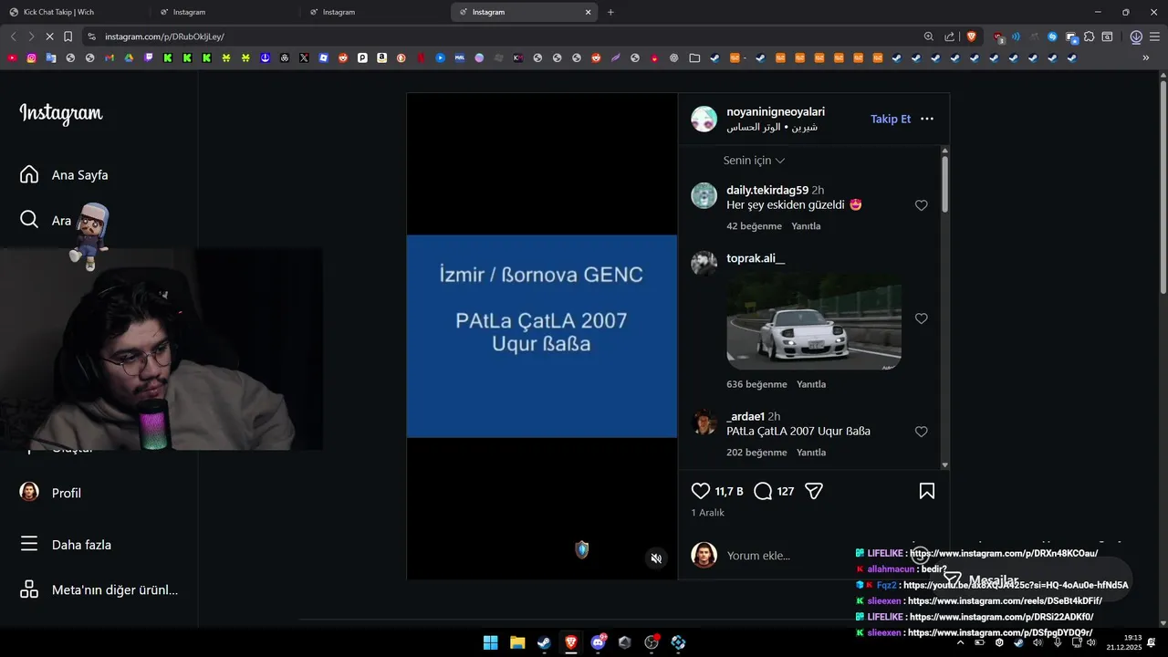1168x657 pixels.
Task: Open the Brave Shields lion icon
Action: coord(971,36)
